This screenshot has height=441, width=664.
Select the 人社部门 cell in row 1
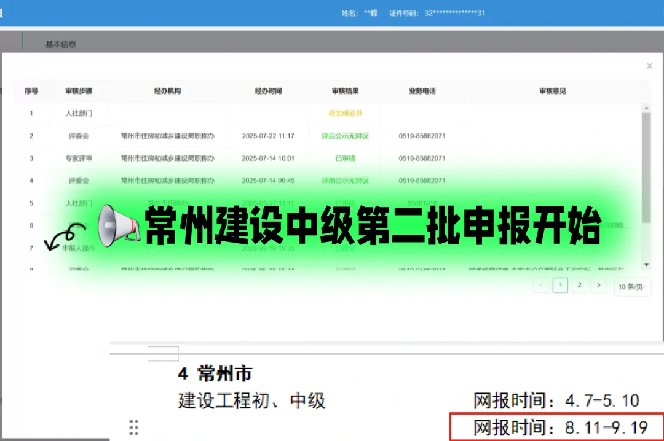(79, 114)
